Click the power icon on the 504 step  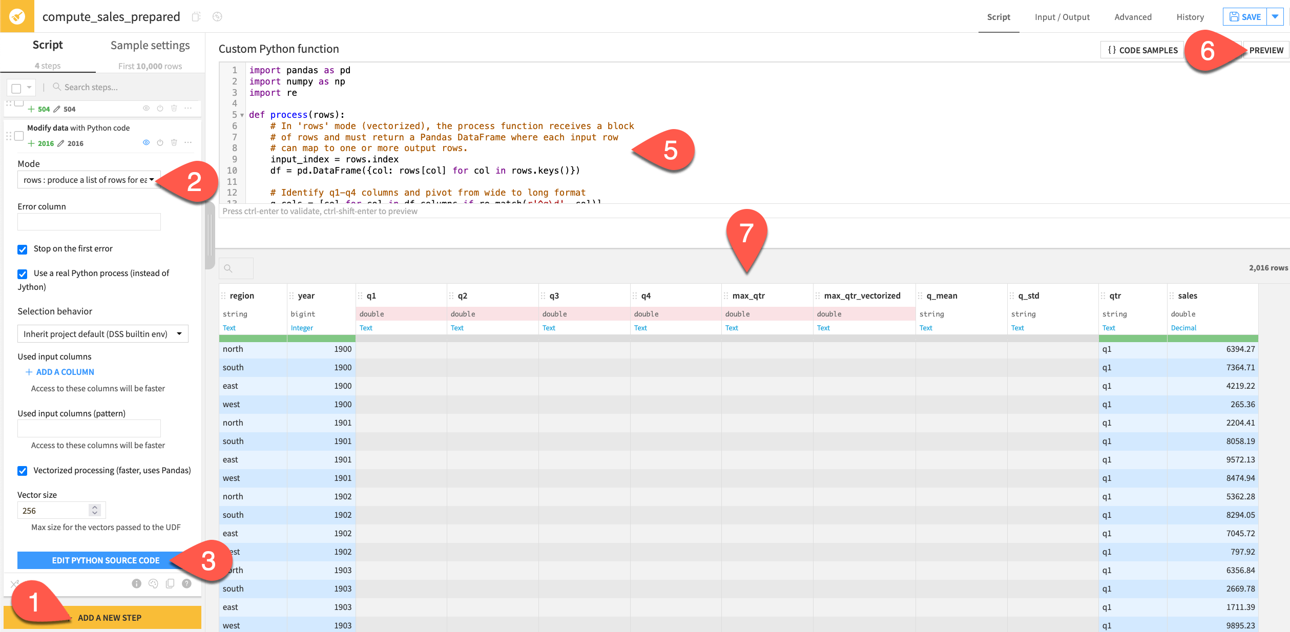point(160,109)
